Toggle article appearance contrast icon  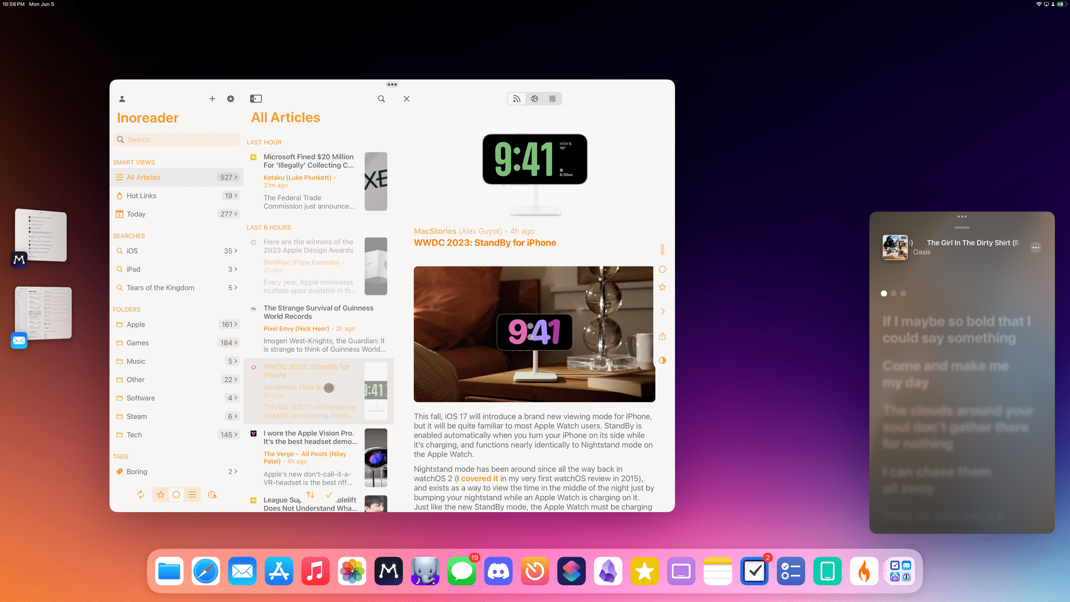tap(662, 360)
